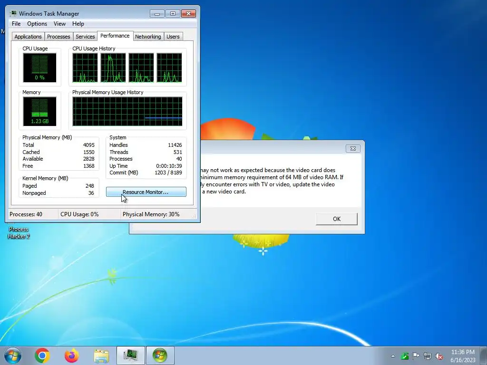
Task: Show hidden system tray icons
Action: 393,356
